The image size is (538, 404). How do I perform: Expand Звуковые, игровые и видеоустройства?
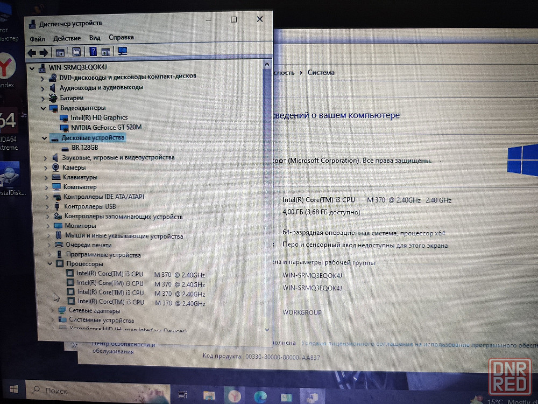click(x=45, y=158)
